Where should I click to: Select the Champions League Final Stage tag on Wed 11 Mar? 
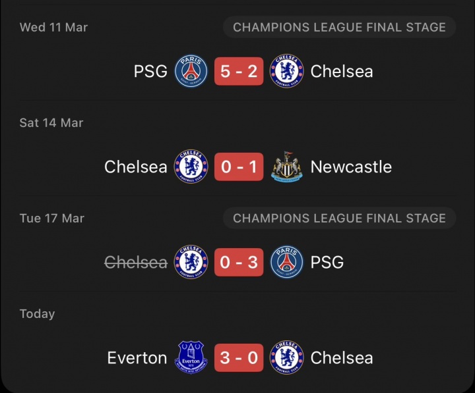339,27
